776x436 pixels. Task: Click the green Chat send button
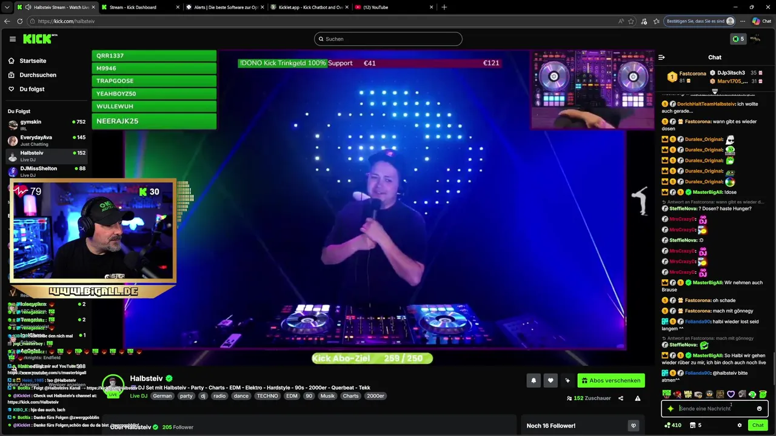(758, 425)
